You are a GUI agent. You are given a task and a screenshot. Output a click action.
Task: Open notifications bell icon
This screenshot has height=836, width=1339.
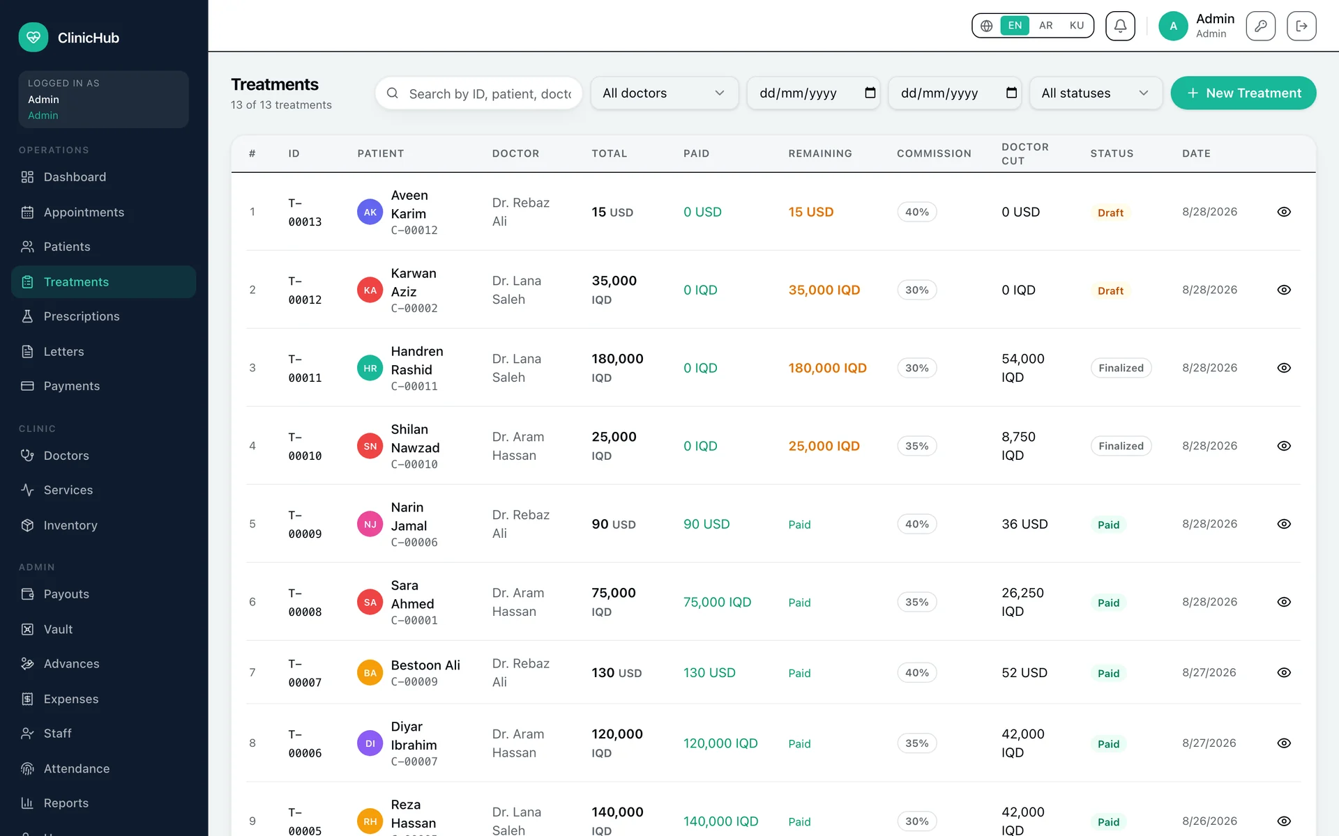pyautogui.click(x=1120, y=26)
